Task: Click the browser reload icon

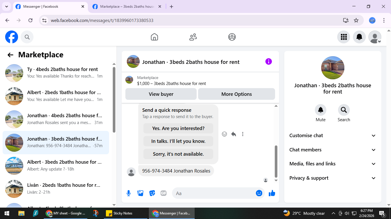Action: point(30,20)
